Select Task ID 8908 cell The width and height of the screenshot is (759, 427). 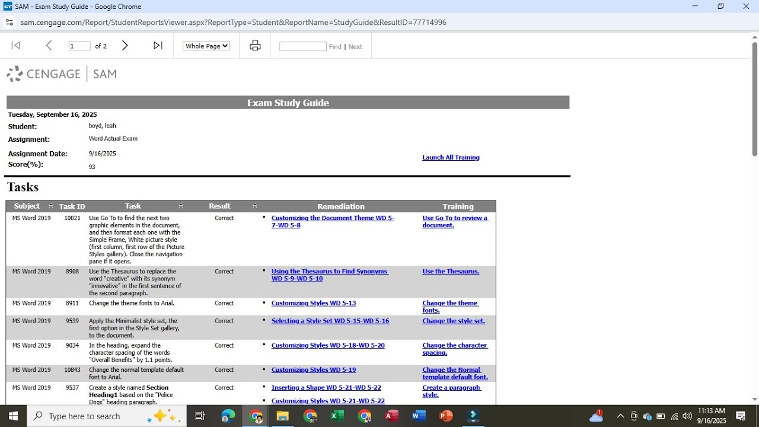click(x=72, y=271)
